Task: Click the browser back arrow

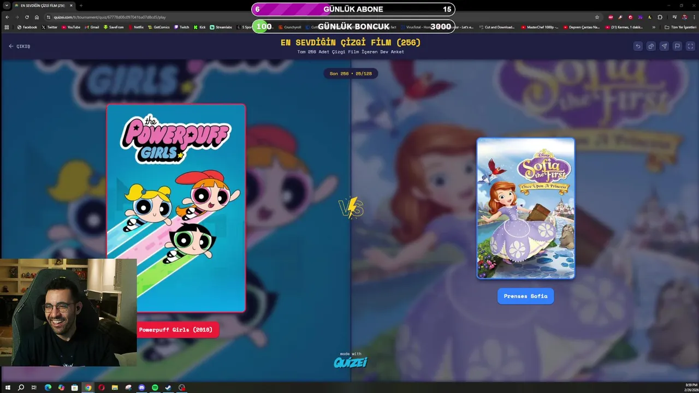Action: (7, 17)
